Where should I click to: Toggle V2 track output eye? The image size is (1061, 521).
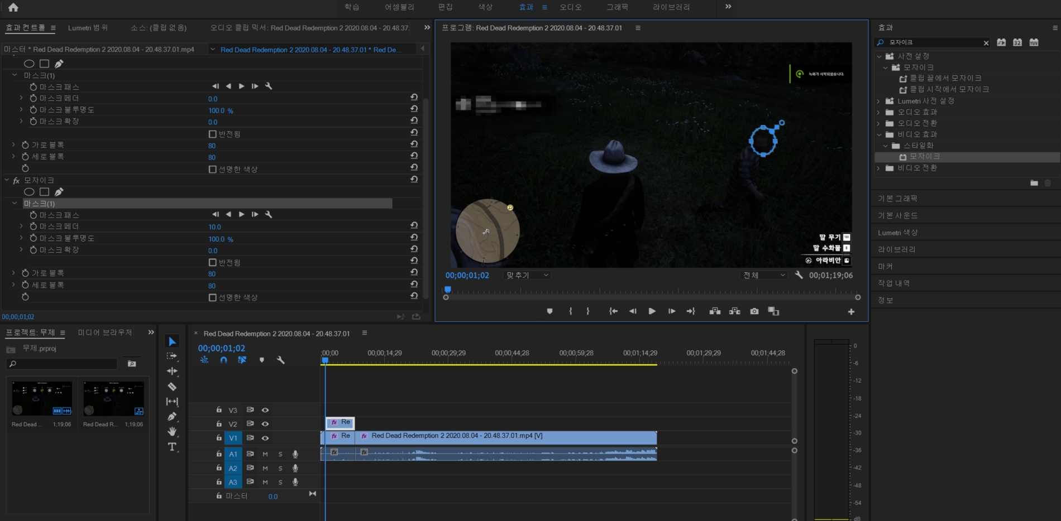[265, 424]
